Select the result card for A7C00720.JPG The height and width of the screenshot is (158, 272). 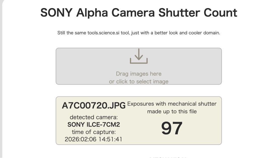pyautogui.click(x=138, y=121)
